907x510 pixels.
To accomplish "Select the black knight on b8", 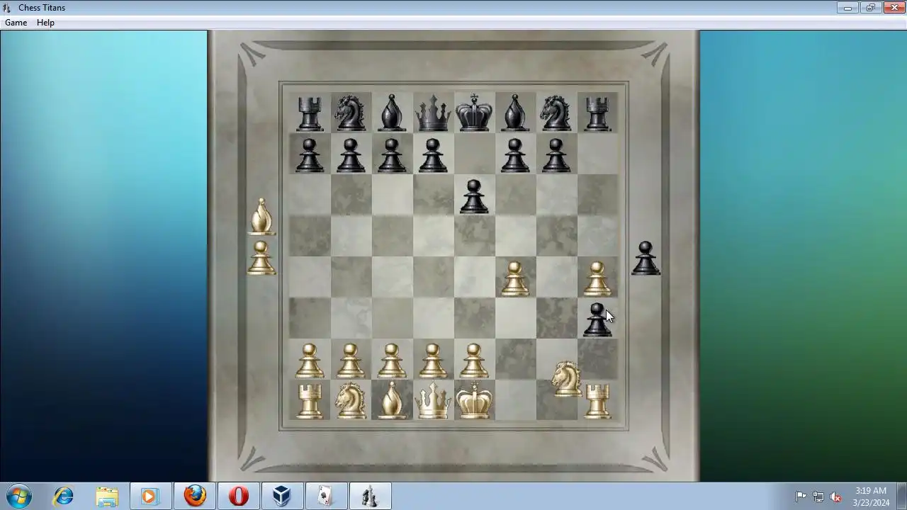I will click(x=351, y=113).
